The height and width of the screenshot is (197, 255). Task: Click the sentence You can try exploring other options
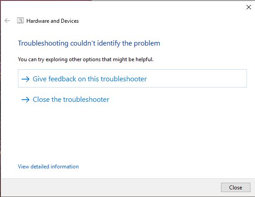click(x=85, y=59)
